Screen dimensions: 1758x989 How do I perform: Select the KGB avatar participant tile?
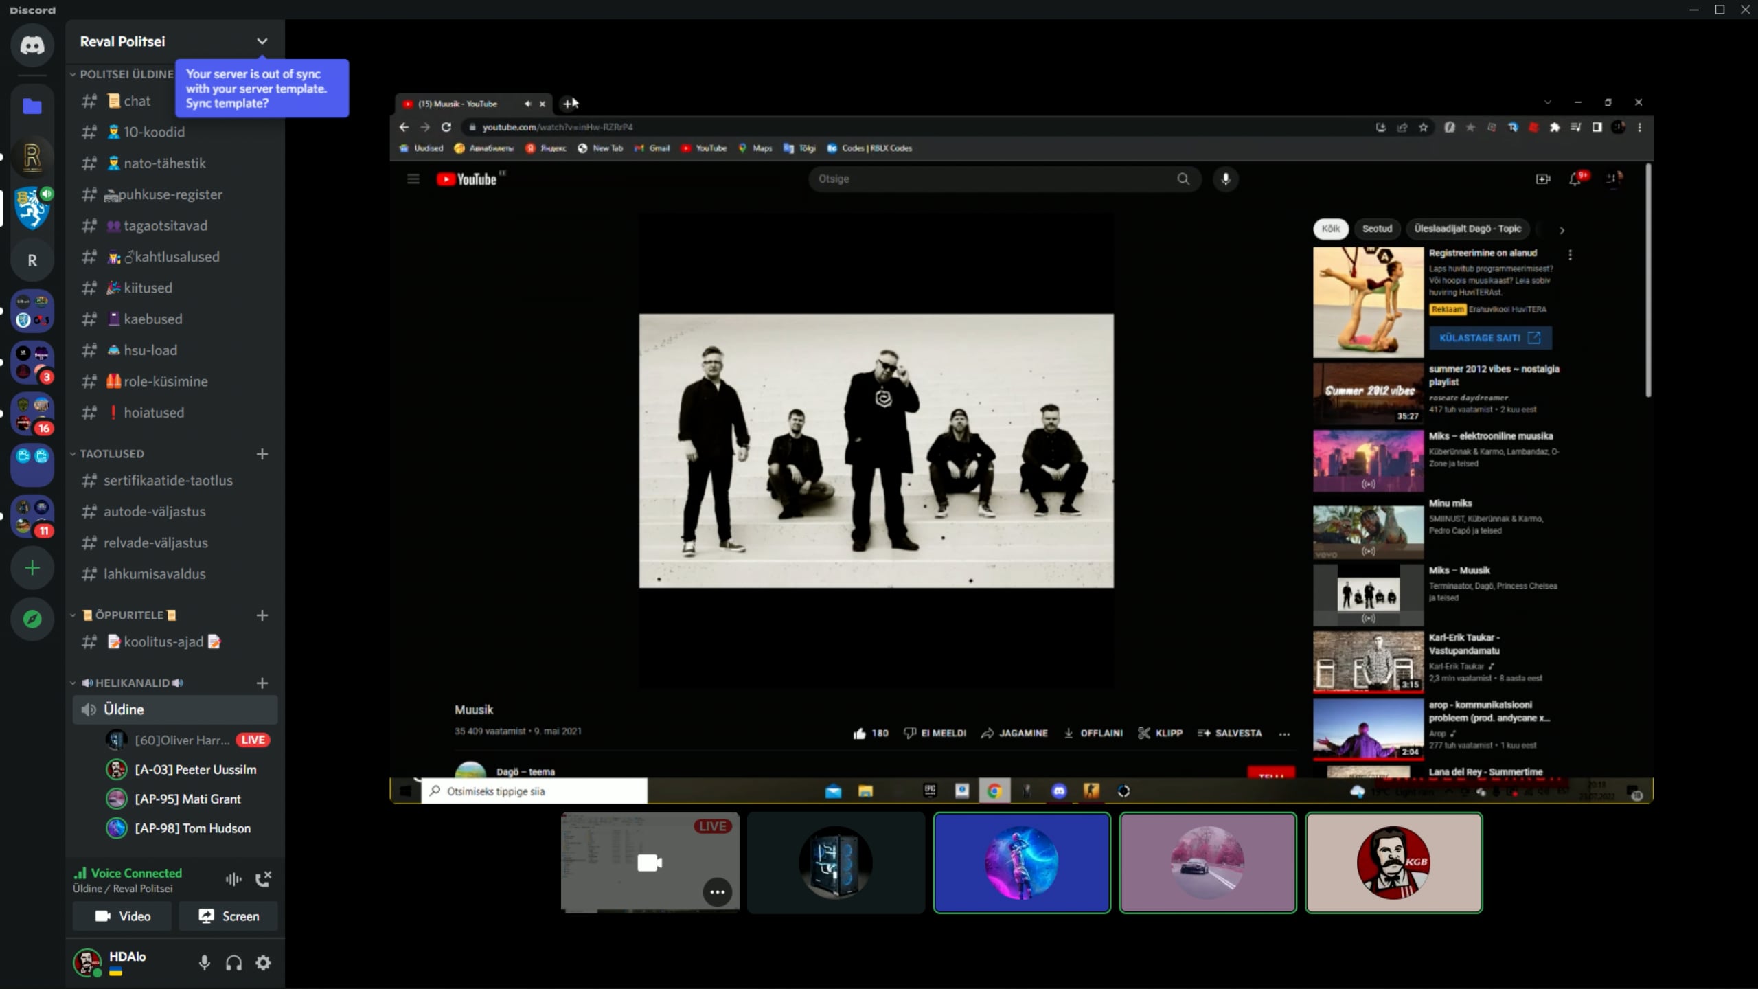(x=1393, y=863)
